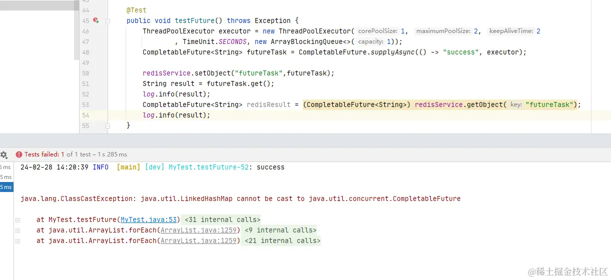The image size is (611, 280).
Task: Click the "success" string literal on line 48
Action: [x=461, y=52]
